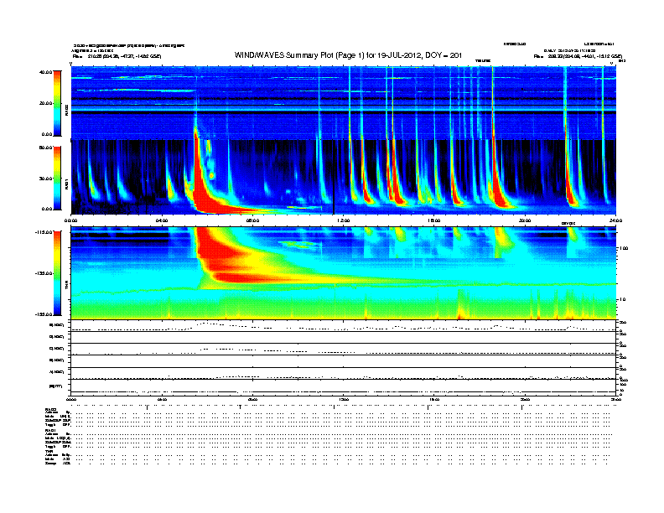Click the 12:00 tick under RAD1 spectrogram

click(344, 220)
